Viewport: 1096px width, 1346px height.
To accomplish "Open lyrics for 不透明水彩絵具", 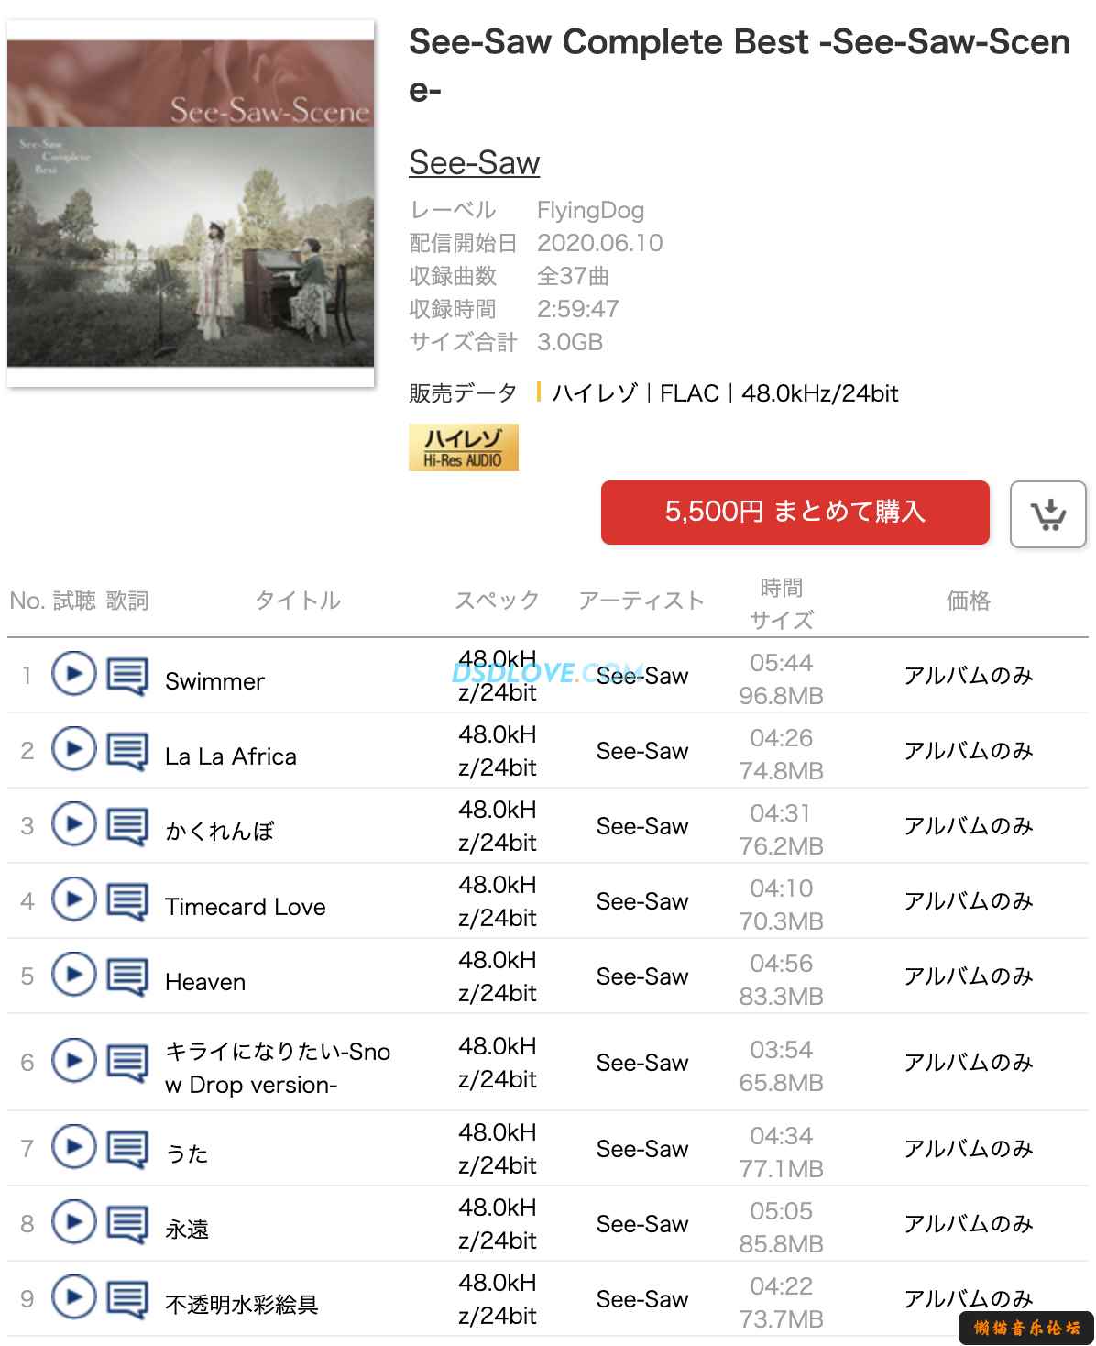I will tap(127, 1300).
